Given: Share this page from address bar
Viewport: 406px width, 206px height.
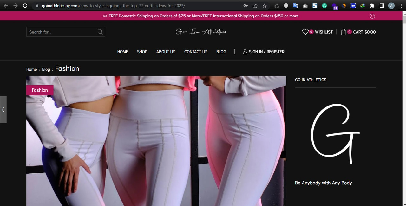Looking at the screenshot, I should pyautogui.click(x=255, y=6).
